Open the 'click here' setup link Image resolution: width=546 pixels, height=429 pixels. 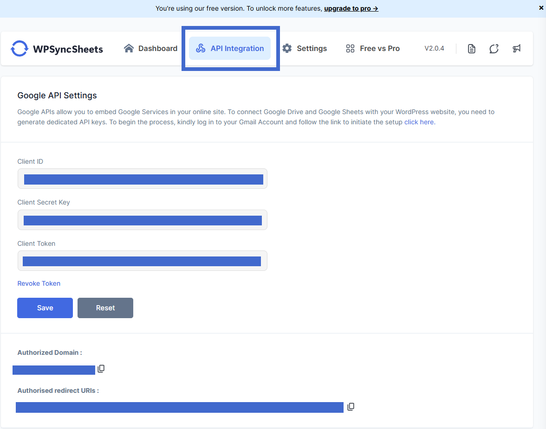tap(419, 122)
